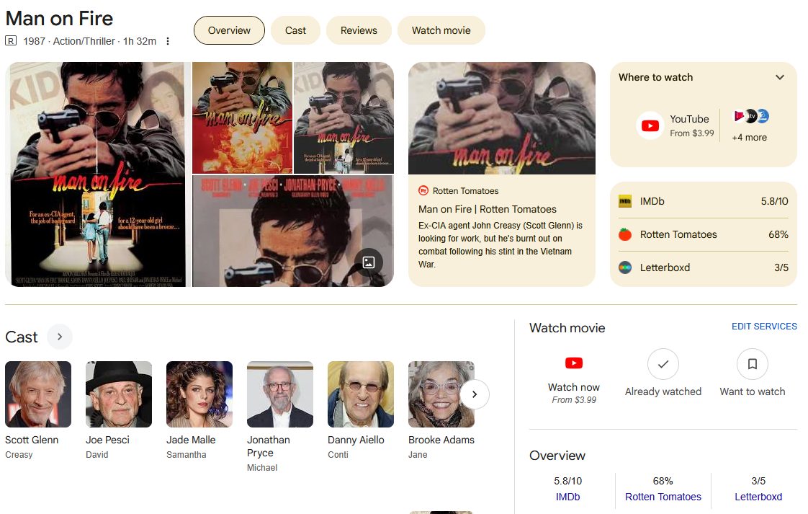Collapse the Where to watch panel

(x=779, y=77)
